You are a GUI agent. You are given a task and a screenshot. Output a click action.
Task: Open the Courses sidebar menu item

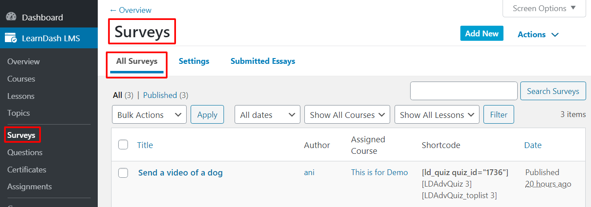pos(21,78)
